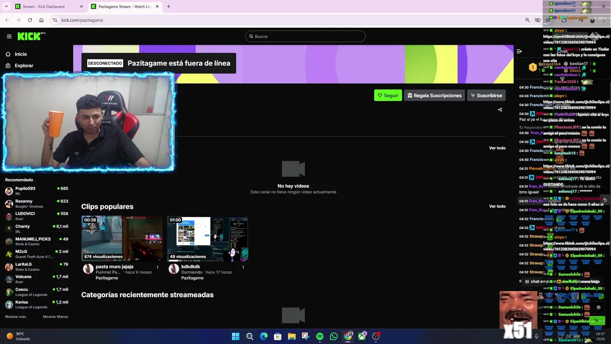Open recommended channel Kerios
Viewport: 611px width, 344px height.
[x=37, y=304]
